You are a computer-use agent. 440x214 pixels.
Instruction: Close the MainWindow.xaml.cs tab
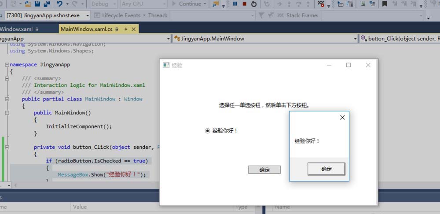[x=133, y=29]
